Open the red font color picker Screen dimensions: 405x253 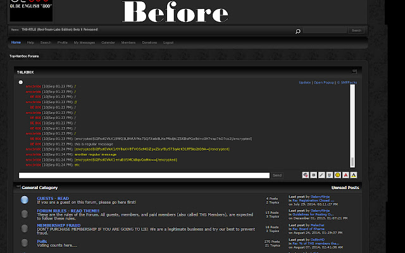[346, 175]
